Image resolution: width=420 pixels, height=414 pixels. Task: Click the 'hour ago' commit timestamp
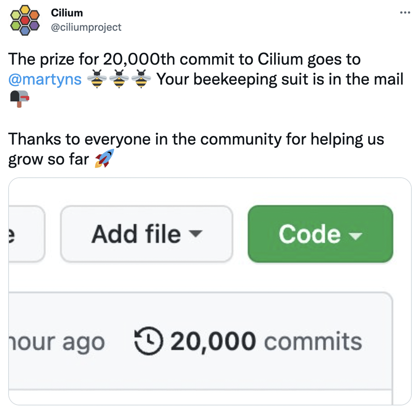click(56, 342)
